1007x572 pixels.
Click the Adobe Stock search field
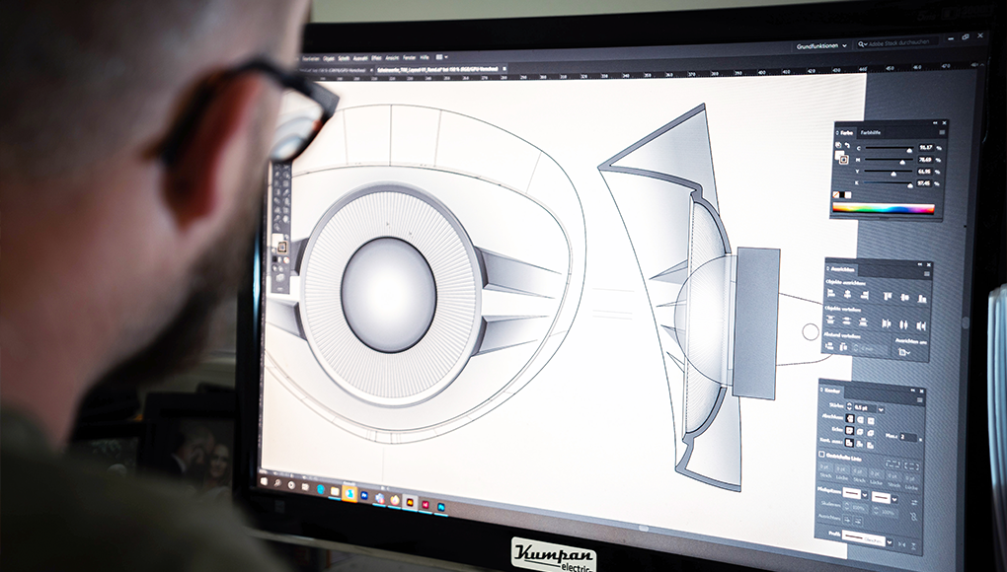pos(899,43)
